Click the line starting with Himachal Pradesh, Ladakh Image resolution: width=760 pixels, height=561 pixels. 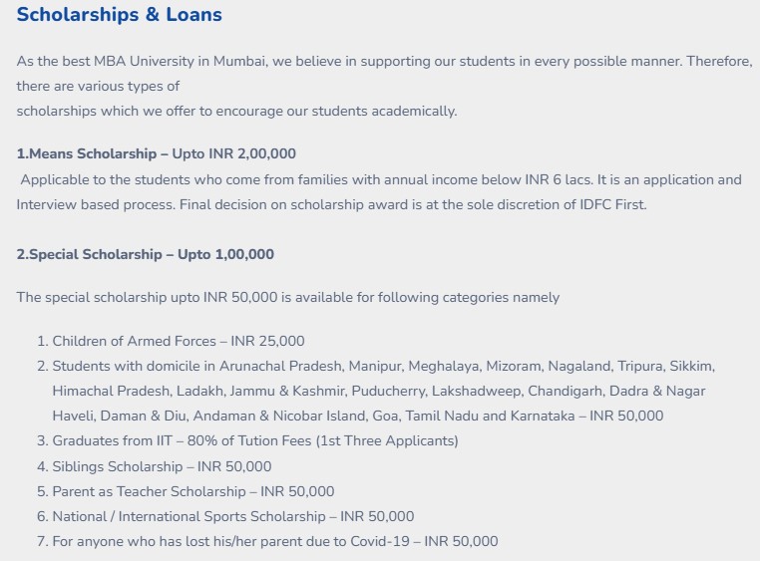(x=379, y=391)
